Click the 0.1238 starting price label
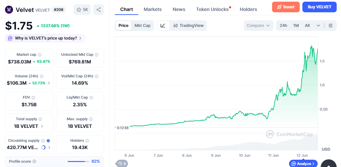The width and height of the screenshot is (341, 167). [123, 128]
